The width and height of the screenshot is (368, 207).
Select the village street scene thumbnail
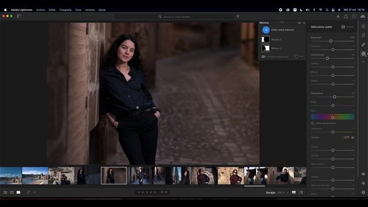click(x=62, y=175)
